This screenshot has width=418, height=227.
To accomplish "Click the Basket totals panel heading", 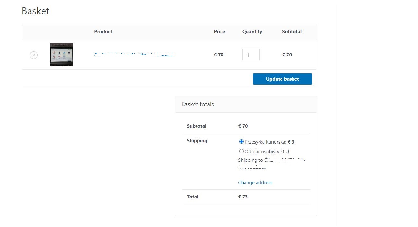I will (x=197, y=104).
